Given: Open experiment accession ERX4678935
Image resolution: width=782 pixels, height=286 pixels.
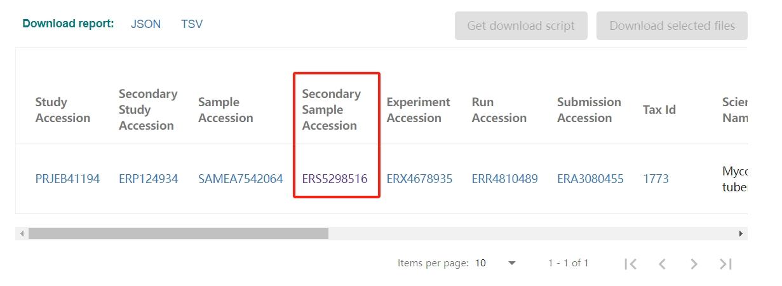Looking at the screenshot, I should pyautogui.click(x=419, y=179).
